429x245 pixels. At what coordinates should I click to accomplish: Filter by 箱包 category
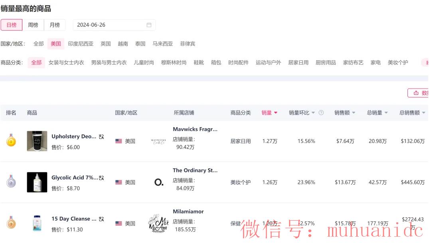pyautogui.click(x=216, y=63)
